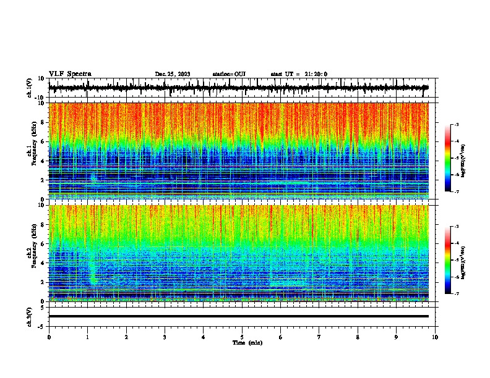This screenshot has width=490, height=378.
Task: Click the "ch.1(V)" waveform axis label
Action: (x=30, y=88)
